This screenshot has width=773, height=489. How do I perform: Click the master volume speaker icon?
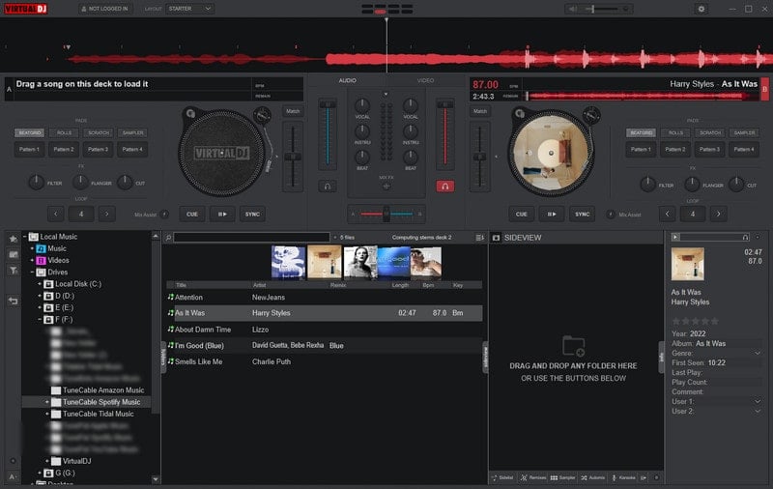pyautogui.click(x=572, y=9)
